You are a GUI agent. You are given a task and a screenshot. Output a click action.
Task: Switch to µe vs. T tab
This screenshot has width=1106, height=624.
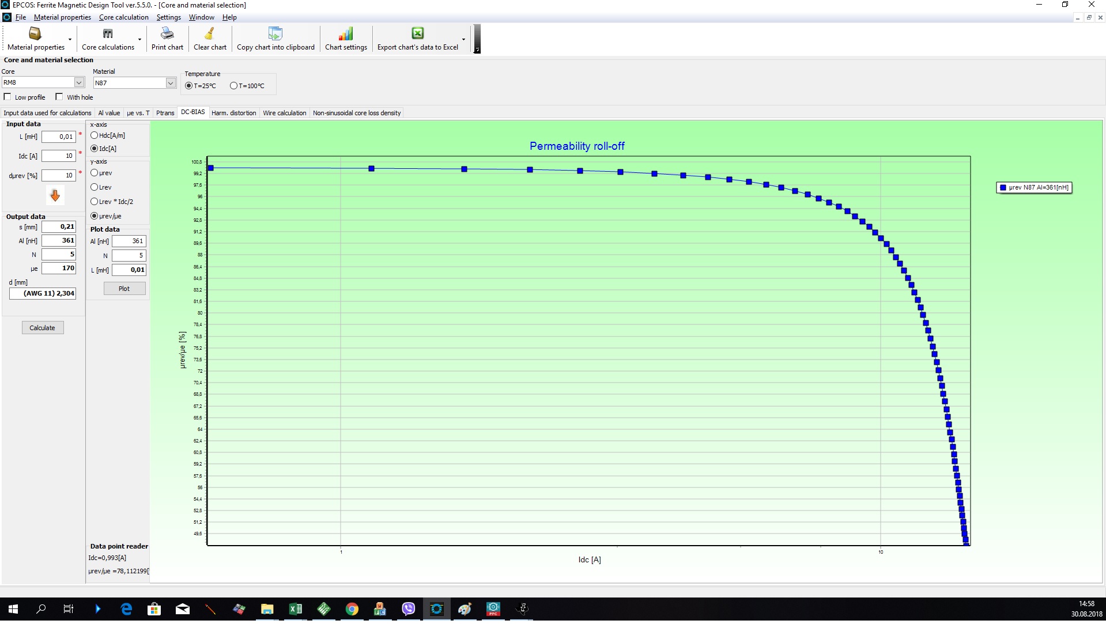[138, 113]
